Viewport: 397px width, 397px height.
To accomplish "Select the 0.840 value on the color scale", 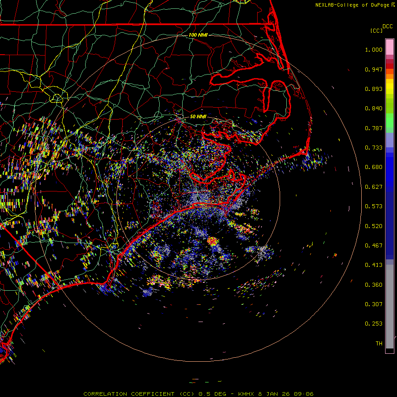I will pos(374,109).
